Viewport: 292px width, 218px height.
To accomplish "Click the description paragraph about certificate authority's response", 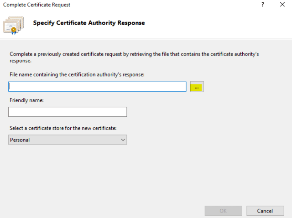I will [x=134, y=57].
